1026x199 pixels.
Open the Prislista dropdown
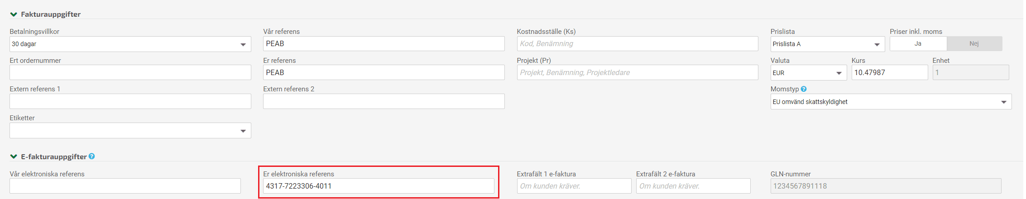[827, 44]
